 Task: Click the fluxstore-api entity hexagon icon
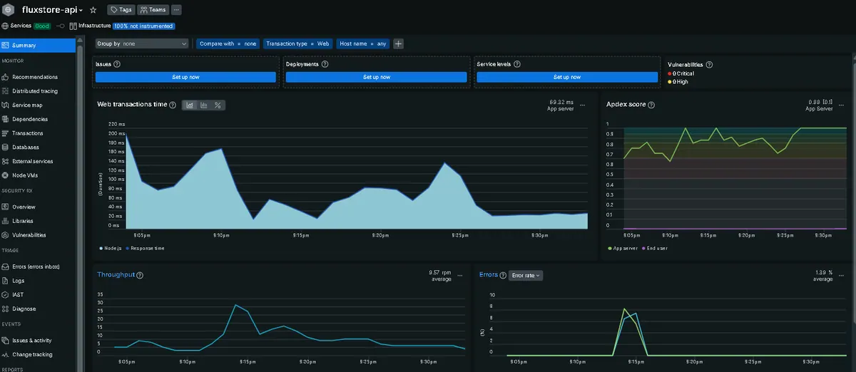pyautogui.click(x=10, y=10)
